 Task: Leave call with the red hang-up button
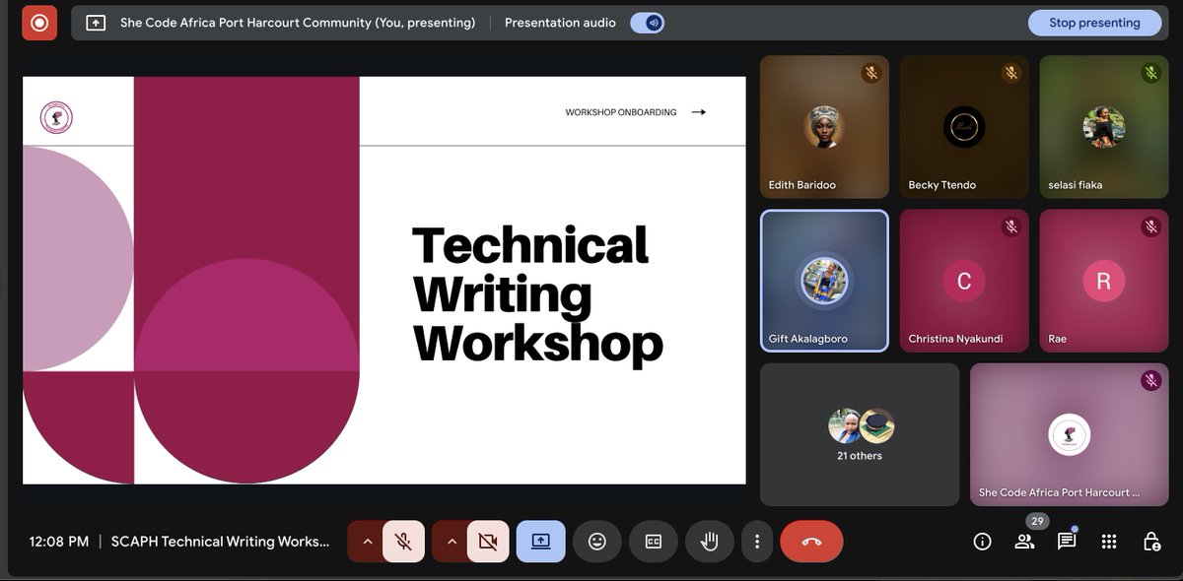point(812,542)
